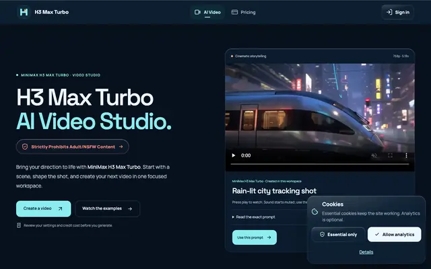The image size is (431, 269).
Task: Click the login arrow icon in Sign in
Action: coord(389,12)
